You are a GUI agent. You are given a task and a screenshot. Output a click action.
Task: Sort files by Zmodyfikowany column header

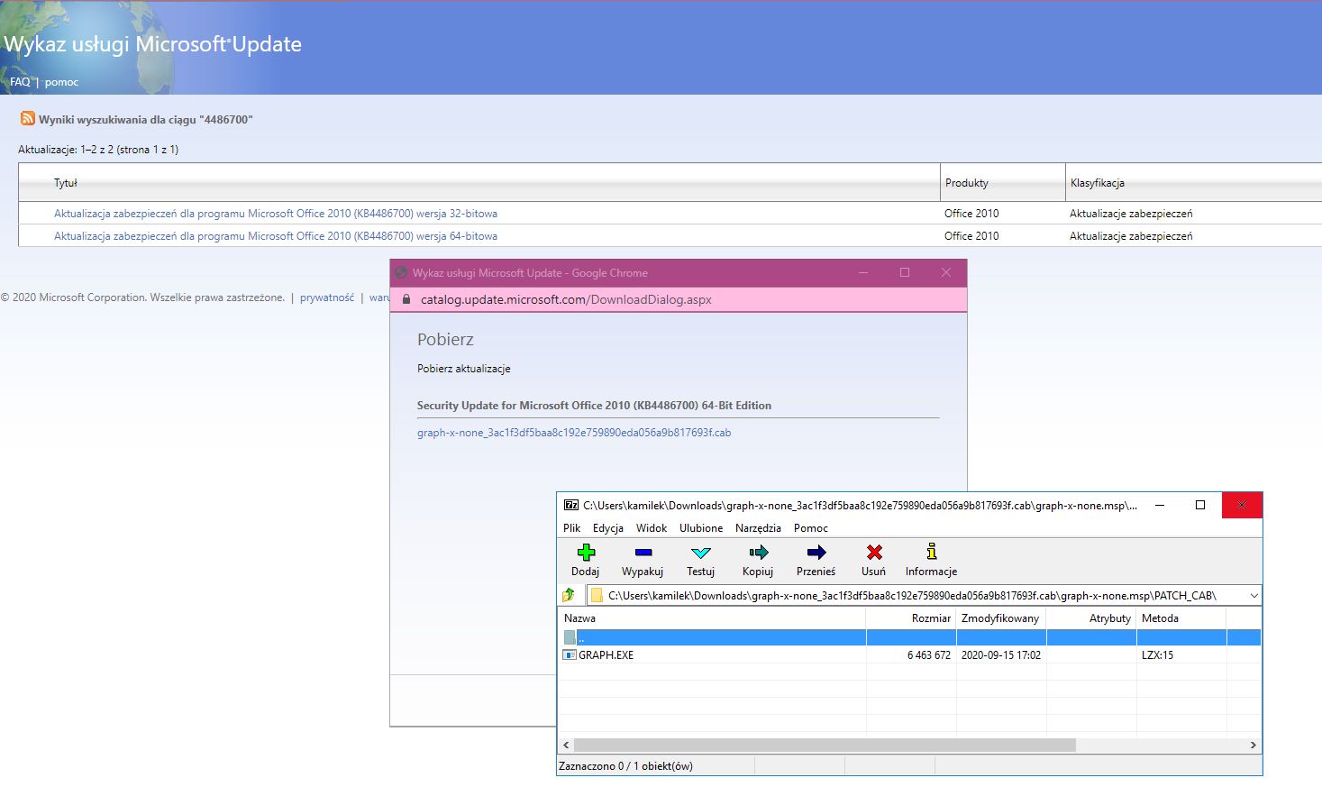1001,618
